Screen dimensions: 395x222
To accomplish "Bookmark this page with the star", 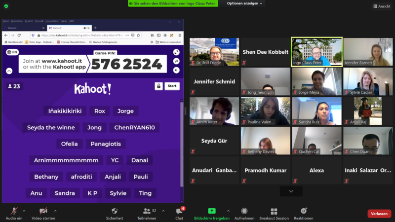I will [x=138, y=35].
